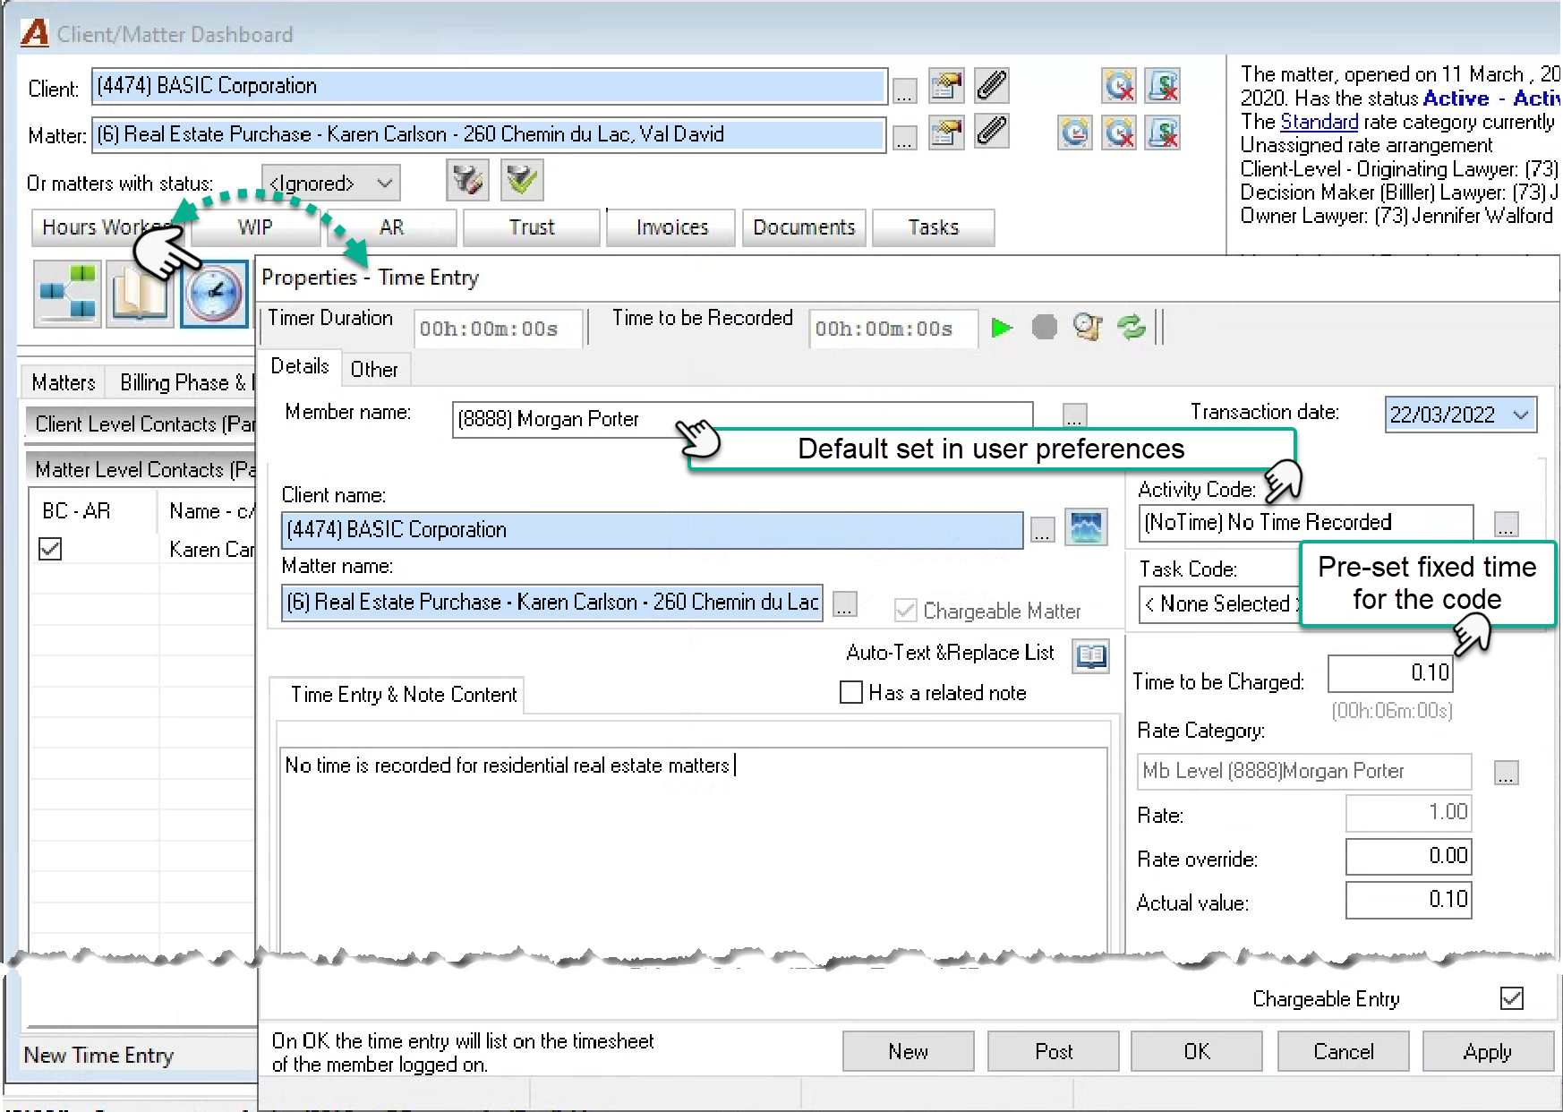This screenshot has height=1112, width=1563.
Task: Open the Trust tab
Action: pyautogui.click(x=532, y=227)
